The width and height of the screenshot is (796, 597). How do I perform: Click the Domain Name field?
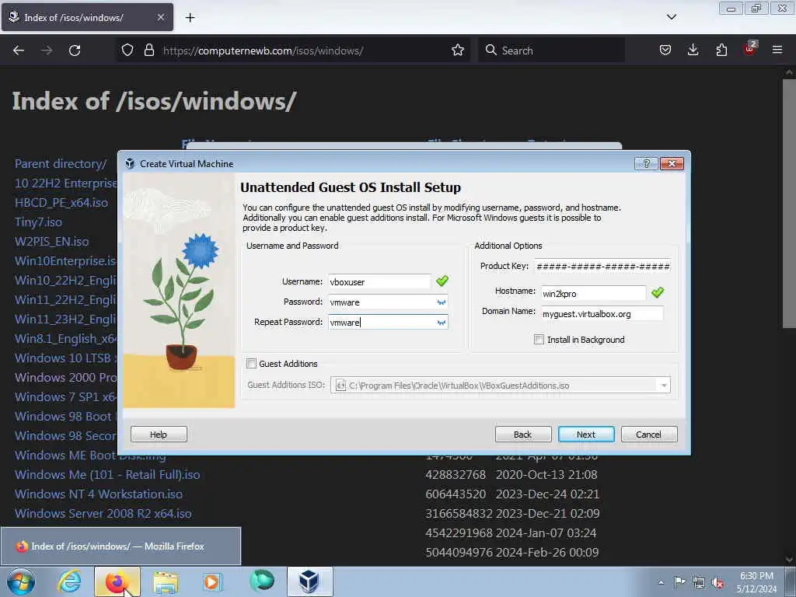pyautogui.click(x=602, y=314)
